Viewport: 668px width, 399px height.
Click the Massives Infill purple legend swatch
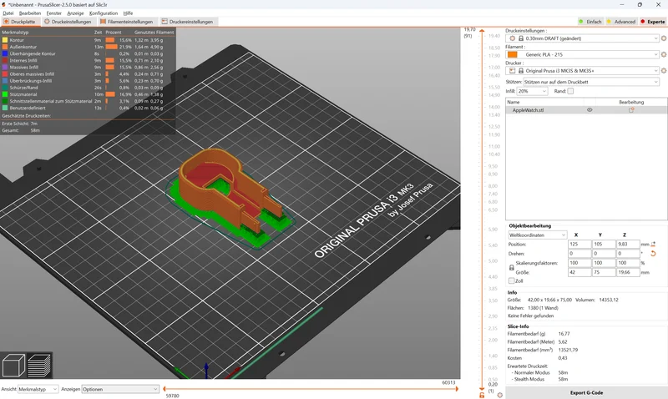[5, 68]
